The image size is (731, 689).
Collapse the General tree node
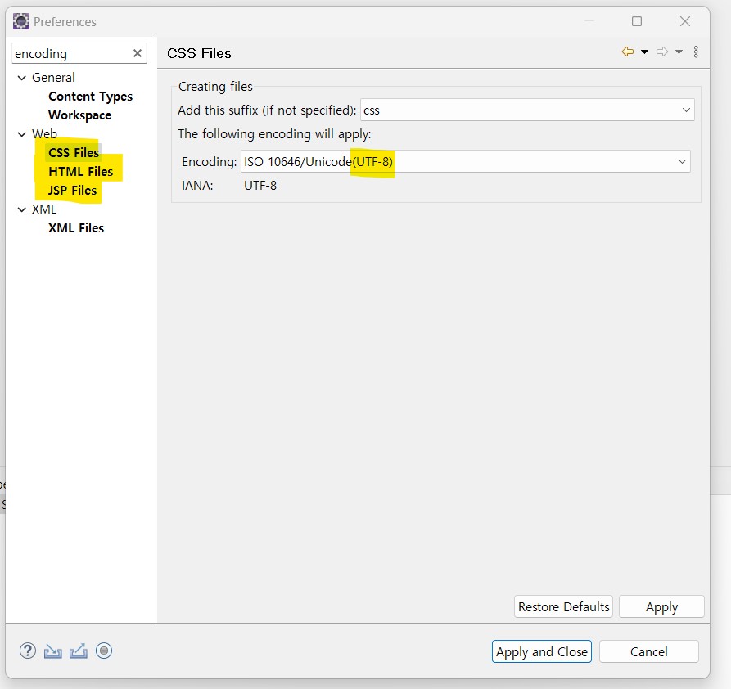coord(21,78)
